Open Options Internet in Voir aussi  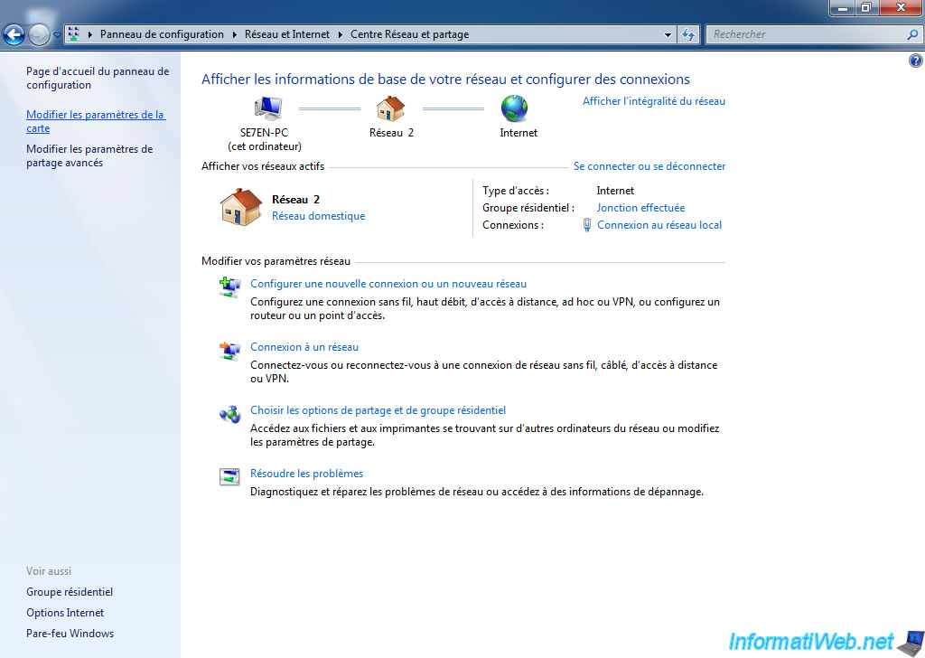[65, 613]
